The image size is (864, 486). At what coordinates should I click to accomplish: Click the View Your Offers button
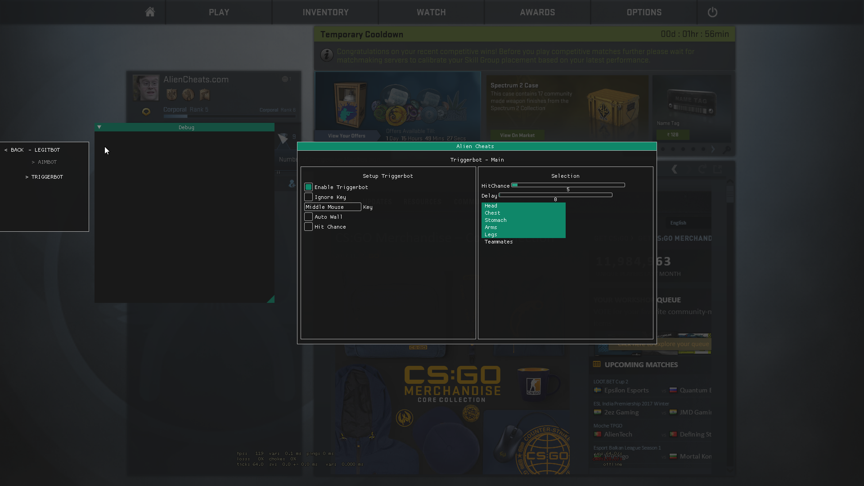(x=346, y=135)
